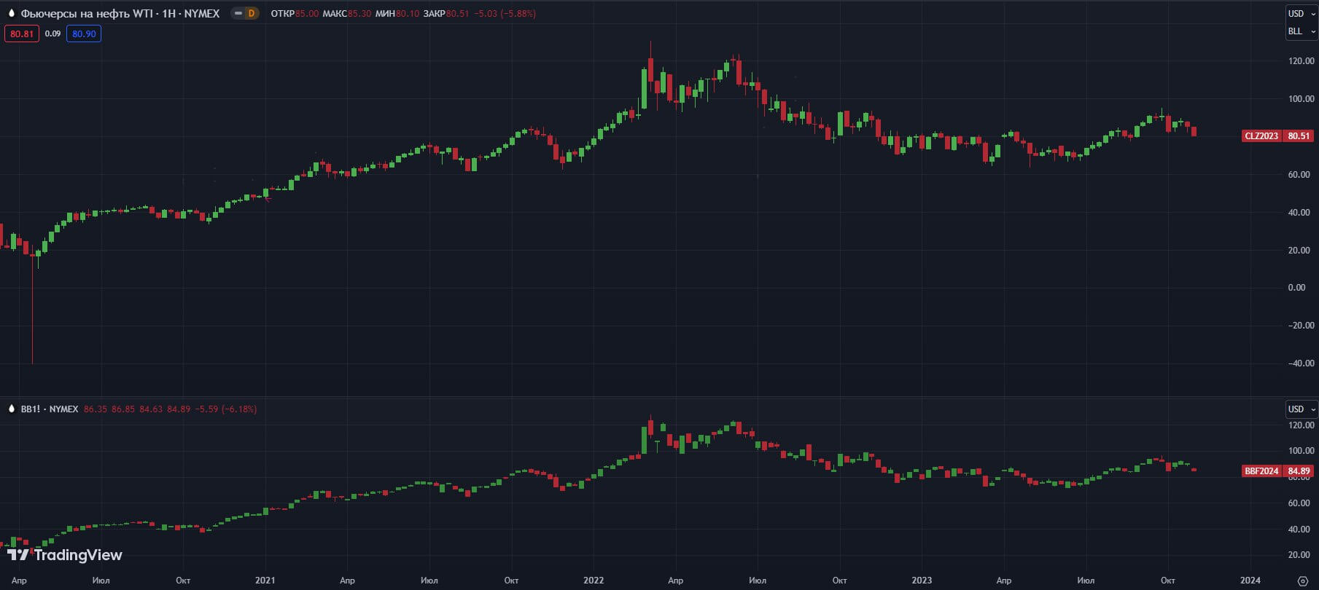Click the 20.00 level on BB1! price scale

1299,555
